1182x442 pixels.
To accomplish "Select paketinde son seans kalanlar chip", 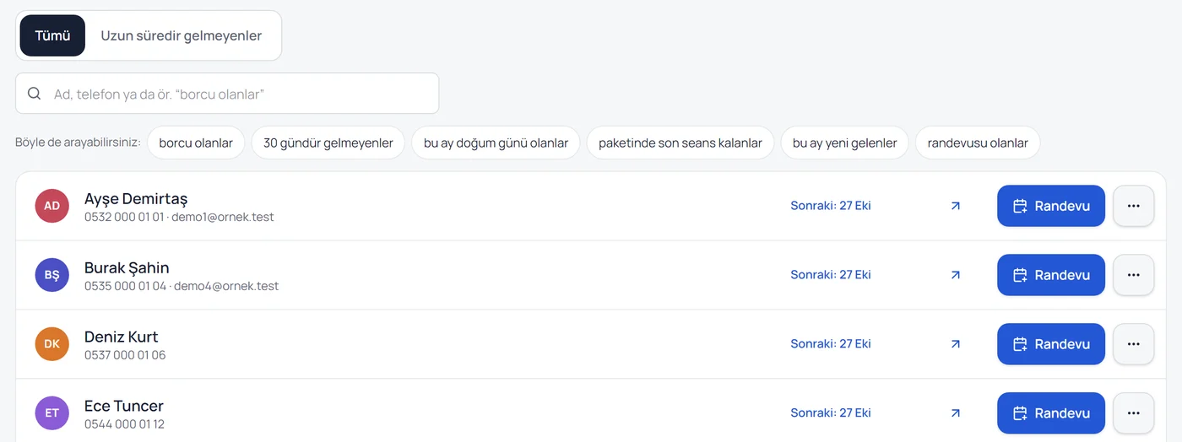I will coord(680,143).
